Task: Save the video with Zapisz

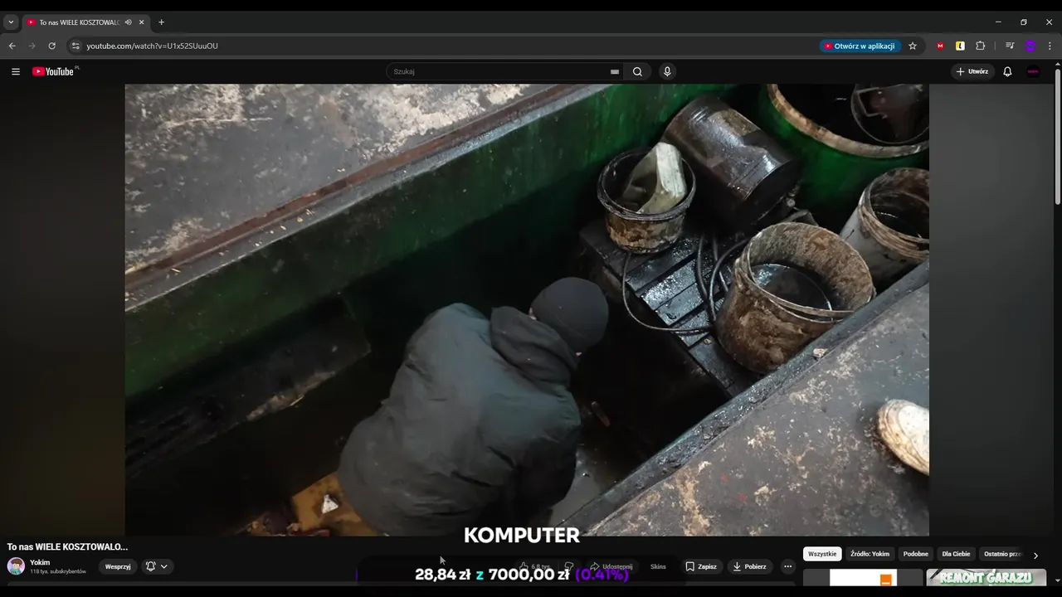Action: pos(701,566)
